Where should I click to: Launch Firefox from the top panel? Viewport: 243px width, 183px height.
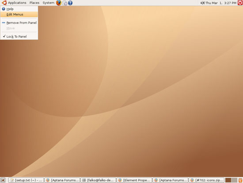click(59, 3)
